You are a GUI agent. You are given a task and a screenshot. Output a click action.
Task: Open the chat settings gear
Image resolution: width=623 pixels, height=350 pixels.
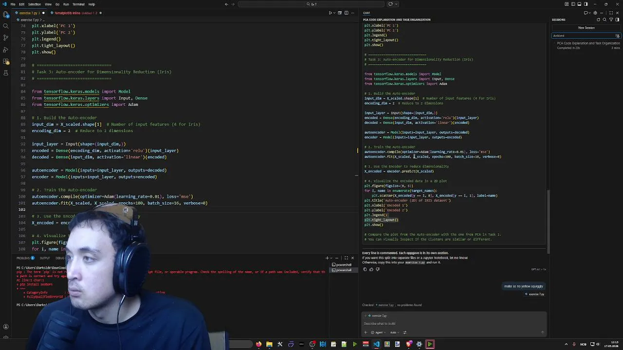(x=595, y=13)
